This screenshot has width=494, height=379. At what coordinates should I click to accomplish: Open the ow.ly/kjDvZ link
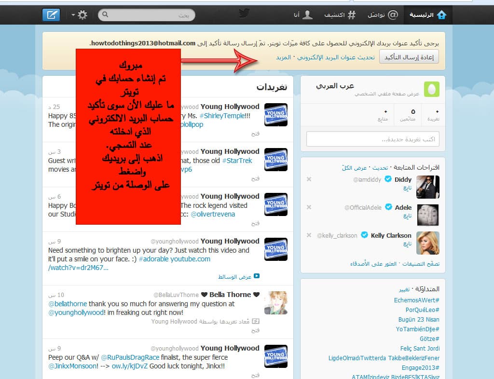(x=129, y=366)
